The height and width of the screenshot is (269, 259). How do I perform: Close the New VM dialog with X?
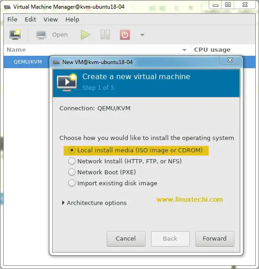click(x=230, y=60)
